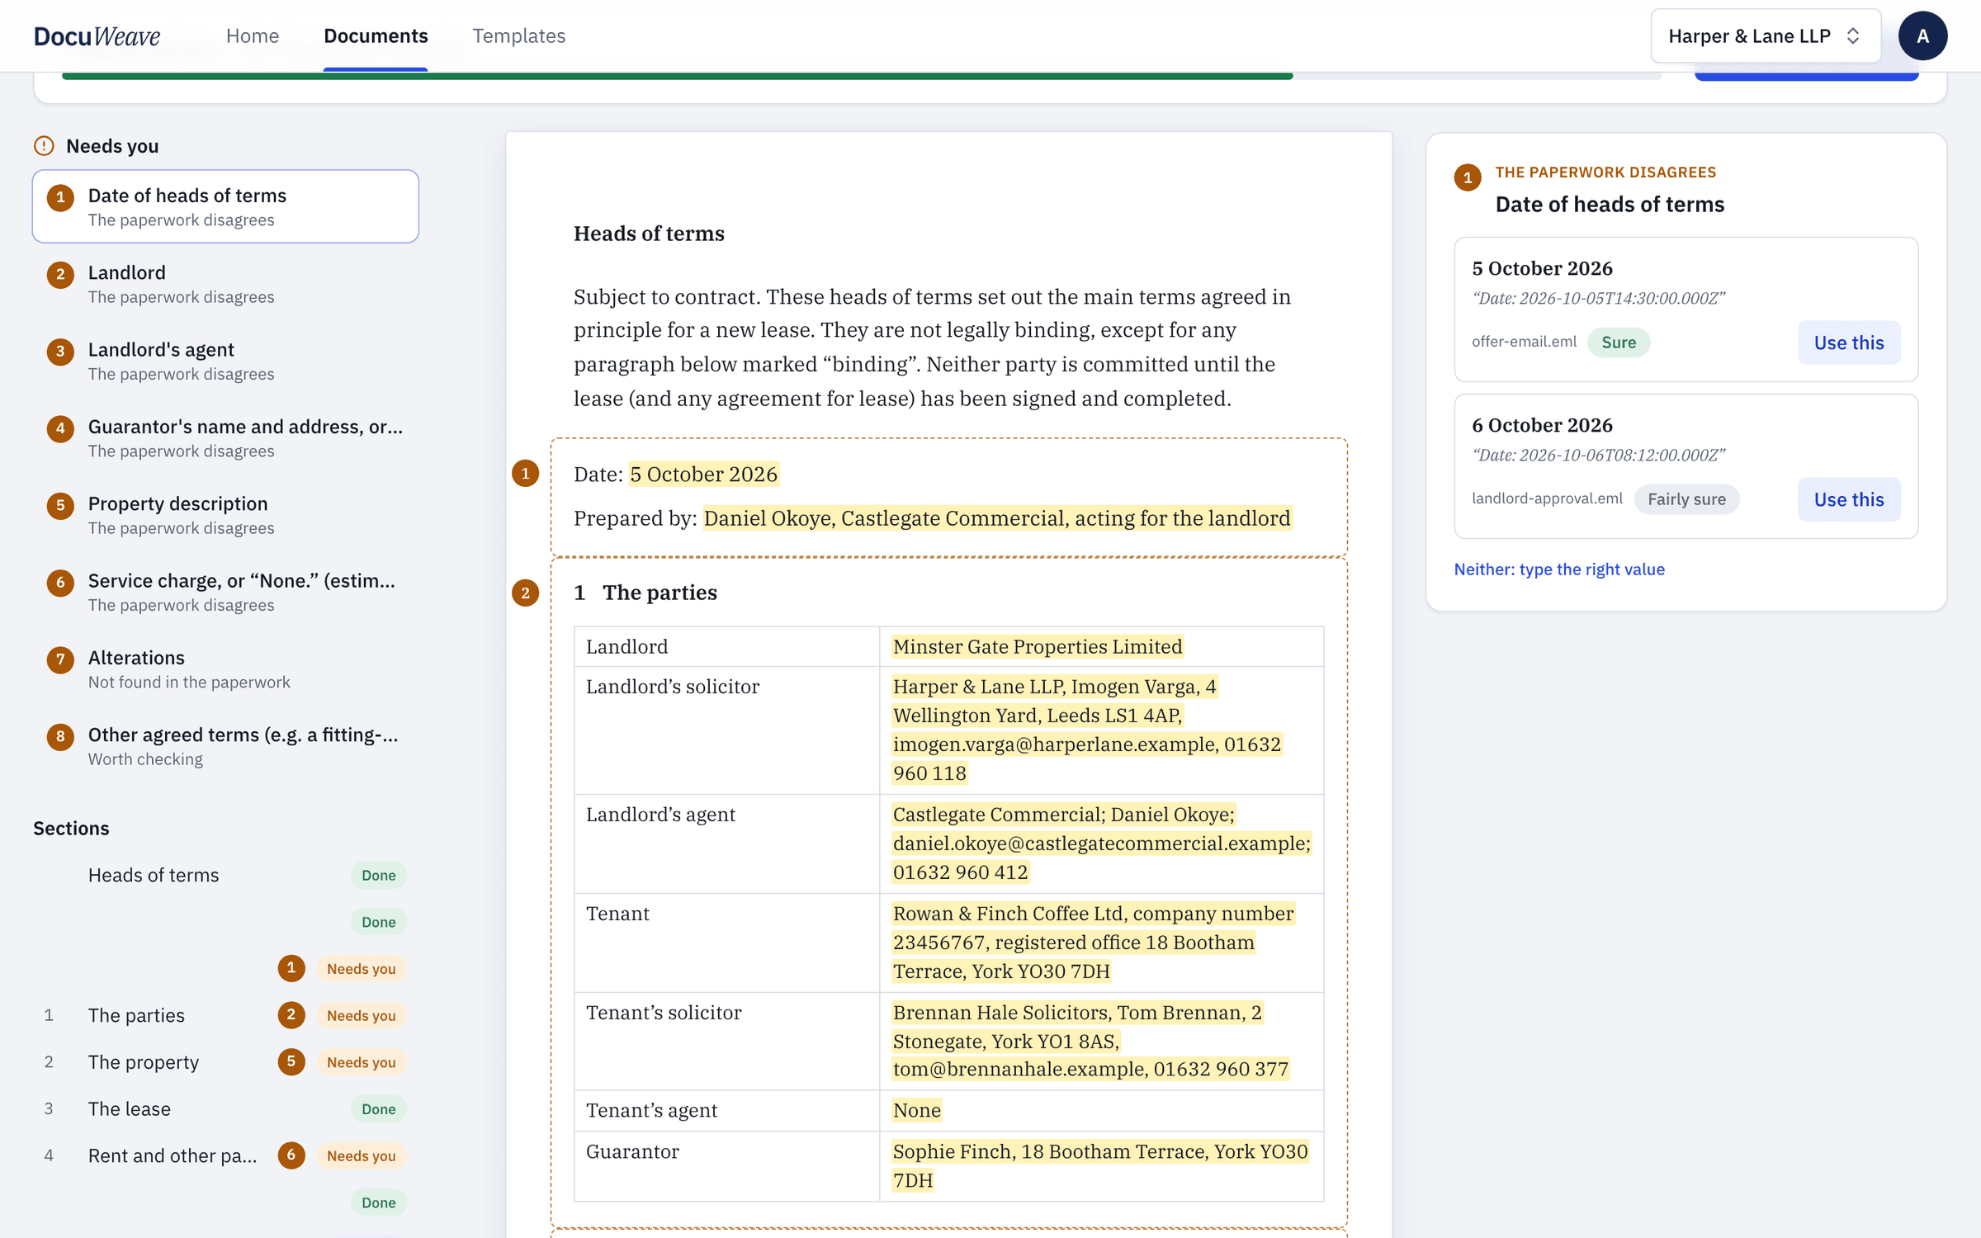Click marker 2 beside The parties heading
Image resolution: width=1981 pixels, height=1238 pixels.
(x=525, y=593)
